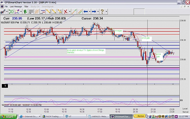Screen dimensions: 190x119
Task: Click the blue right arrow icon
Action: tap(94, 12)
